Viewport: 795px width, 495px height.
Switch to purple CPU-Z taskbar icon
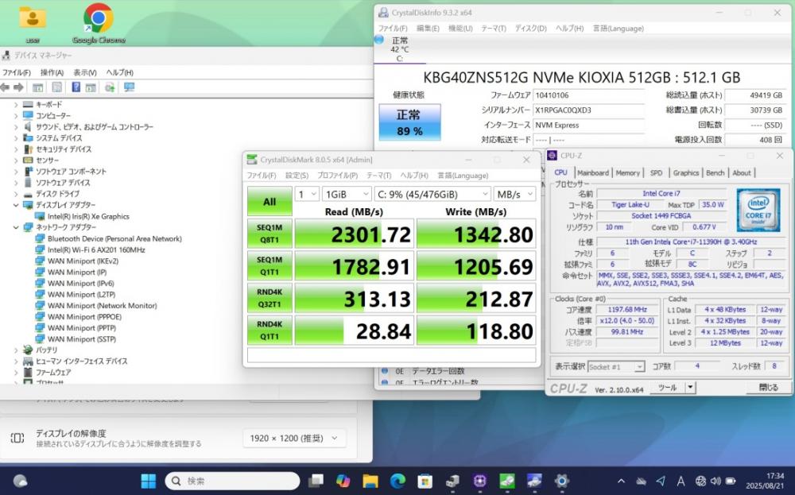[x=479, y=481]
